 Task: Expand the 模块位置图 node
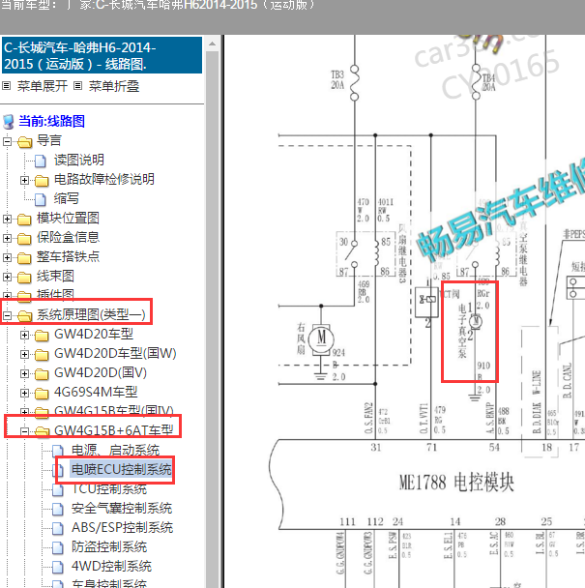pyautogui.click(x=7, y=219)
